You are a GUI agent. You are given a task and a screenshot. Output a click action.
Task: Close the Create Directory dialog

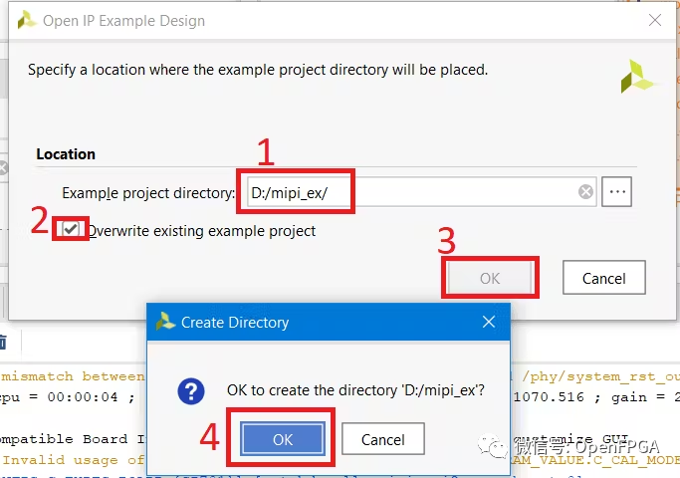tap(489, 322)
